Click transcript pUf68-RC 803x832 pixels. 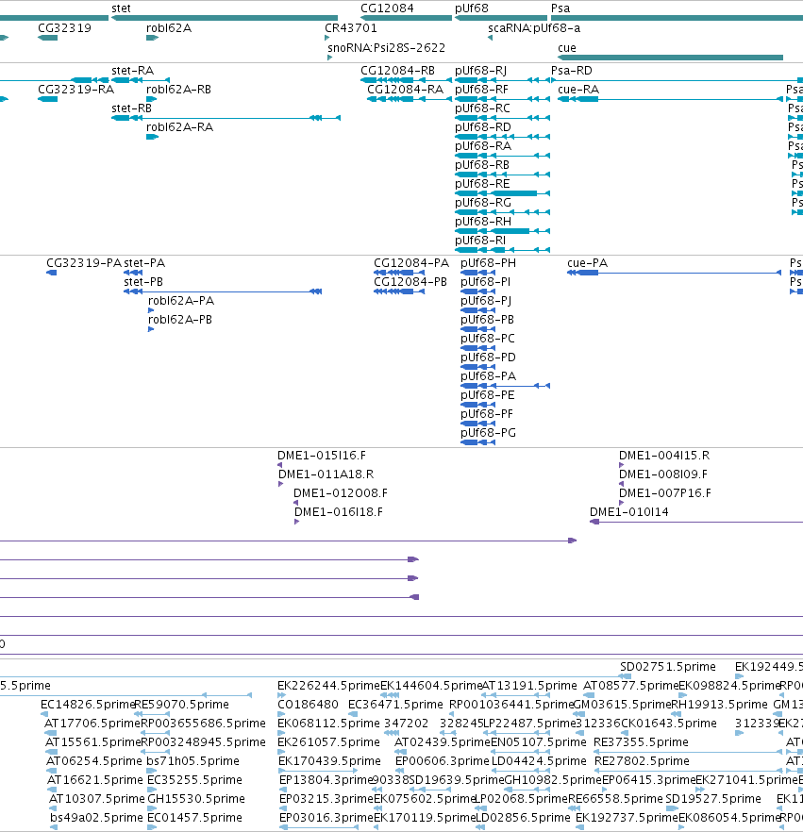tap(482, 108)
